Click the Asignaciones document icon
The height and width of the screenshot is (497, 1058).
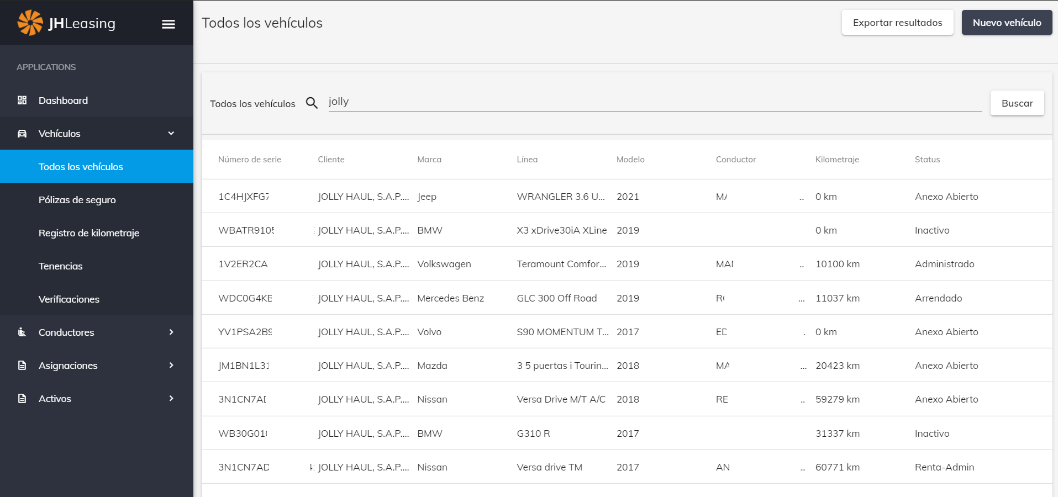point(22,365)
